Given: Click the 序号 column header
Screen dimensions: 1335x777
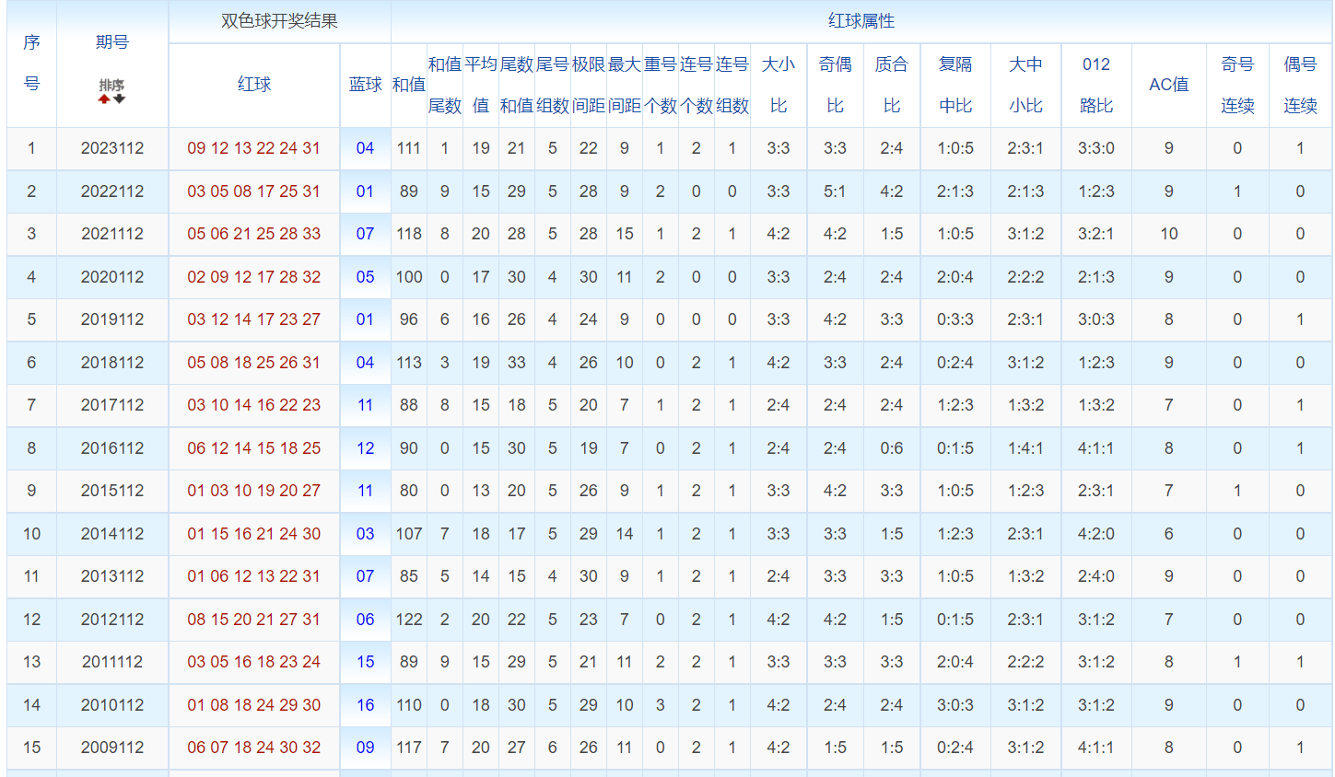Looking at the screenshot, I should pos(31,63).
